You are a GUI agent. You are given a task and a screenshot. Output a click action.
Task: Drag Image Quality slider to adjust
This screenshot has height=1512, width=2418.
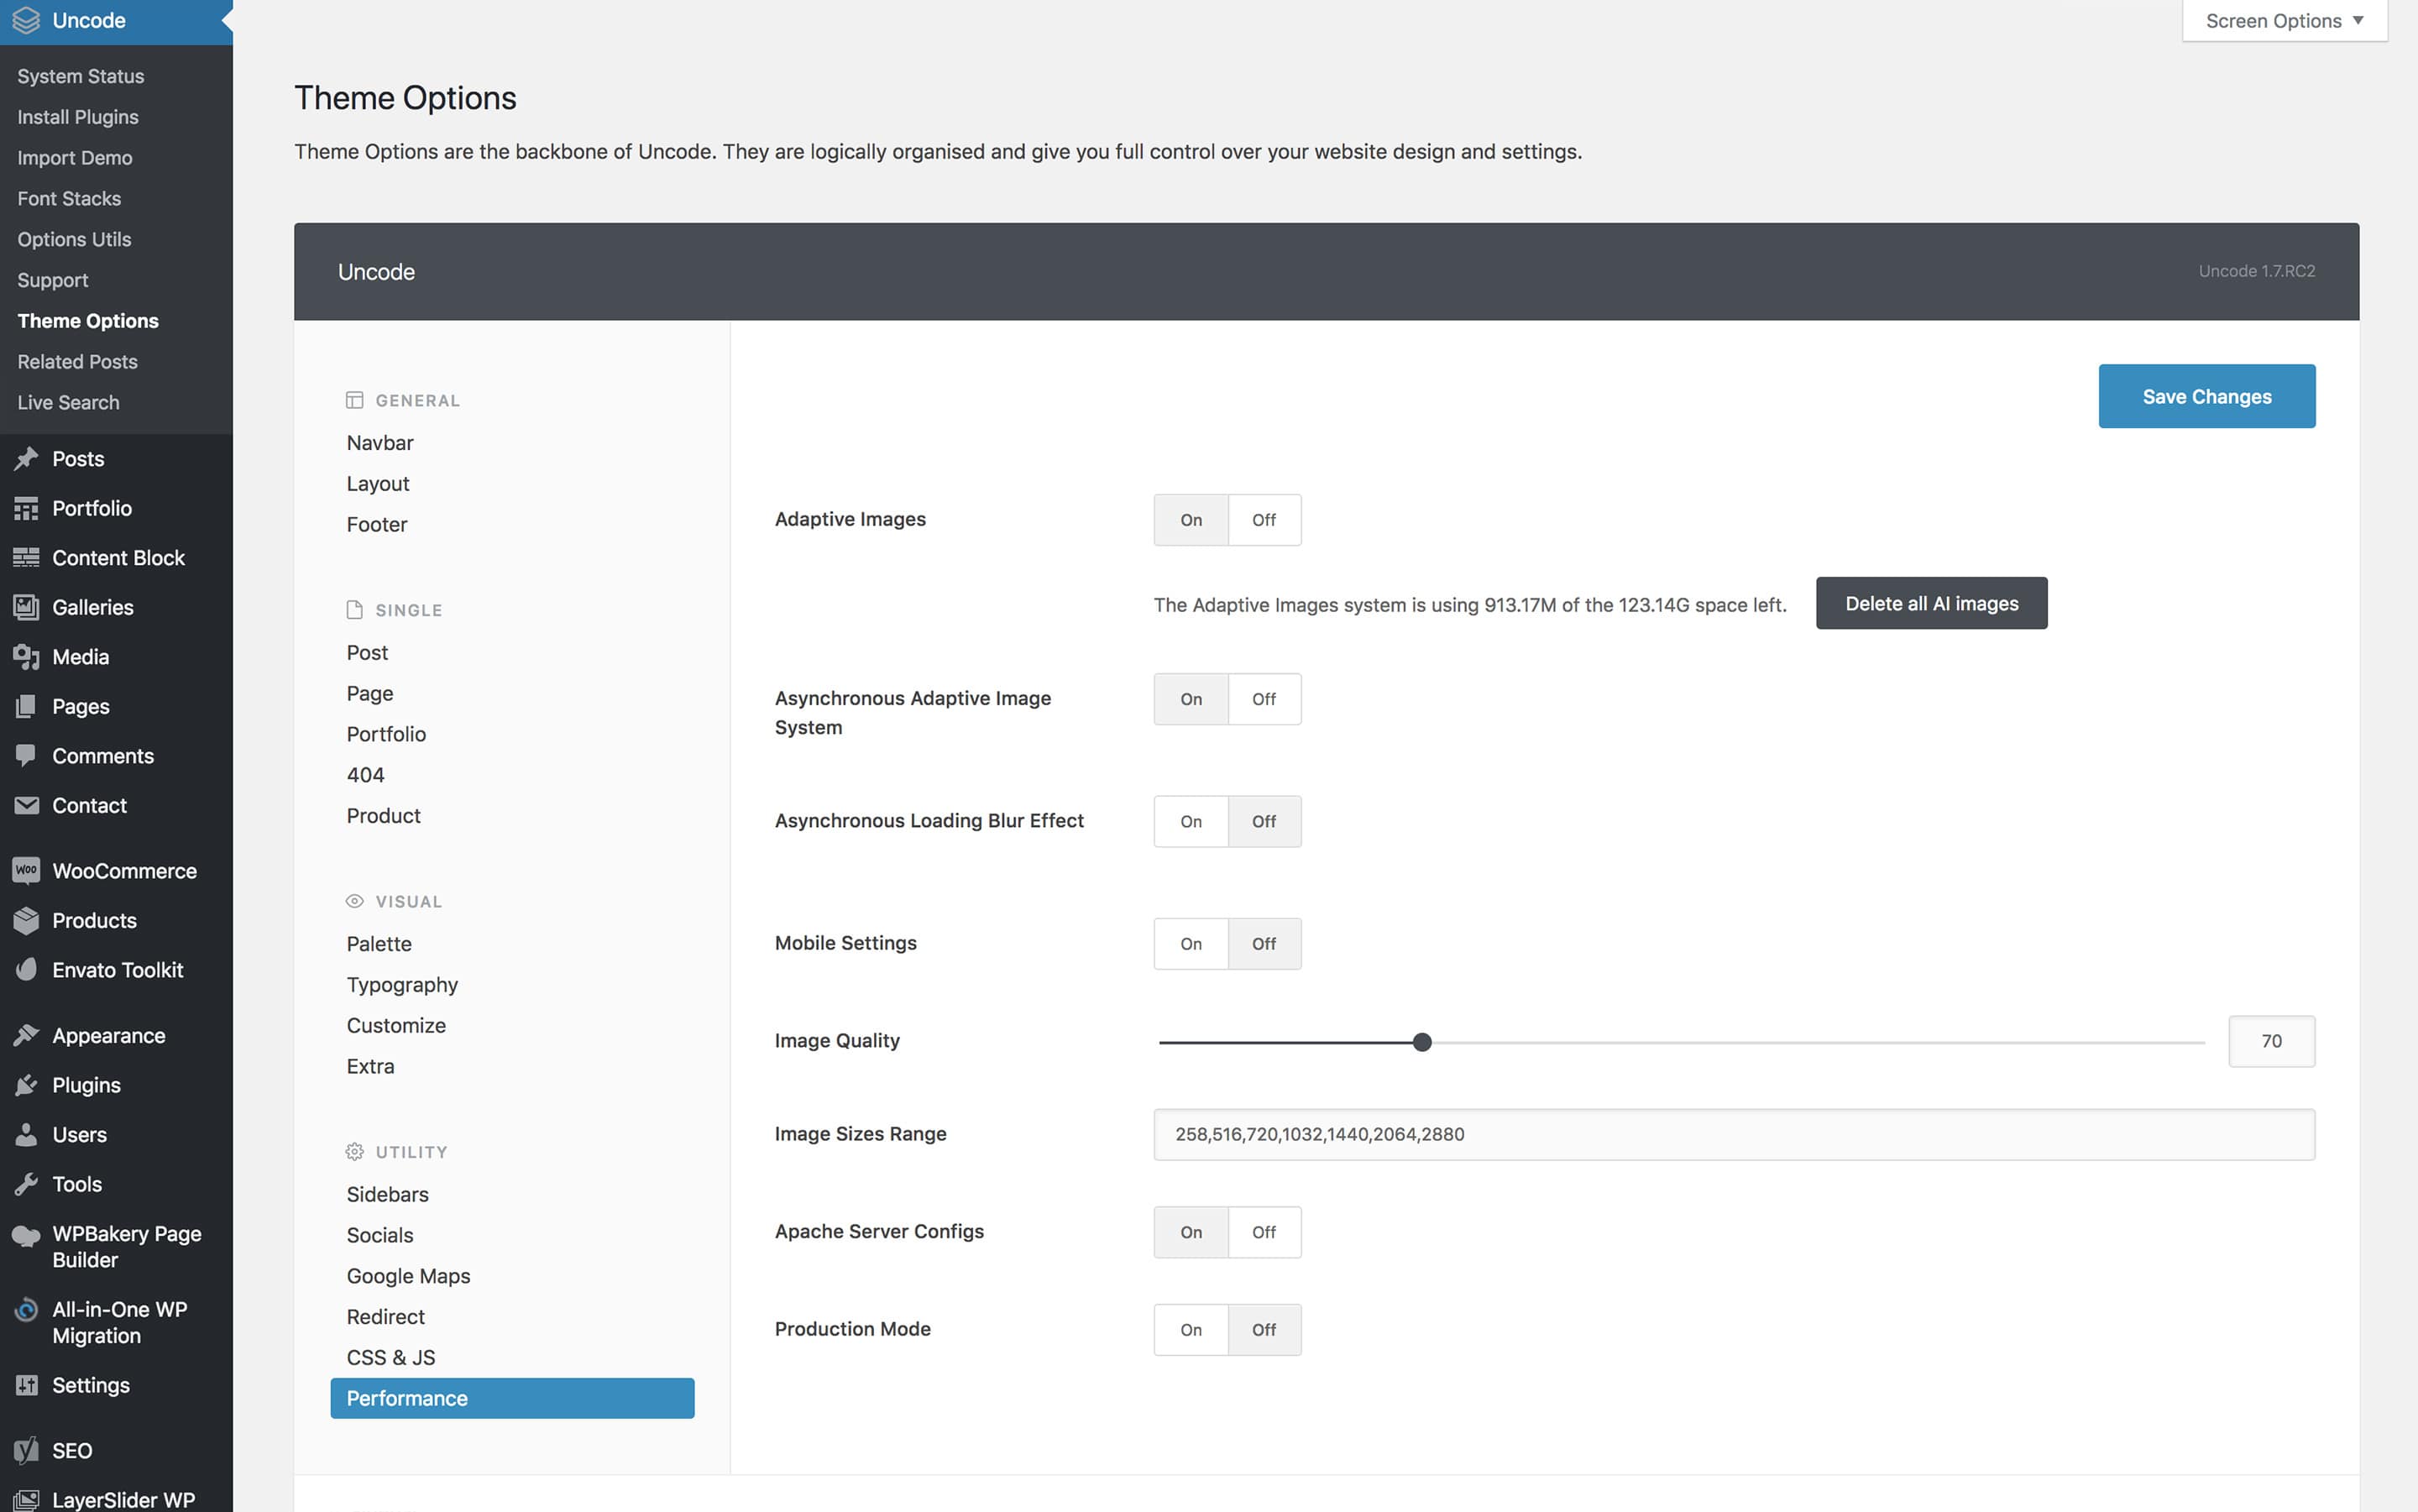pyautogui.click(x=1420, y=1040)
